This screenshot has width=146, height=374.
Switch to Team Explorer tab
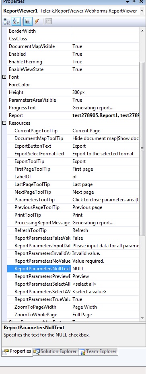point(97,351)
